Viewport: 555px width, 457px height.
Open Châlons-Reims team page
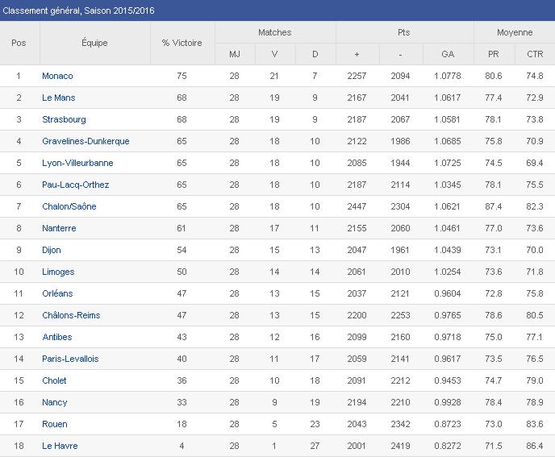tap(71, 315)
